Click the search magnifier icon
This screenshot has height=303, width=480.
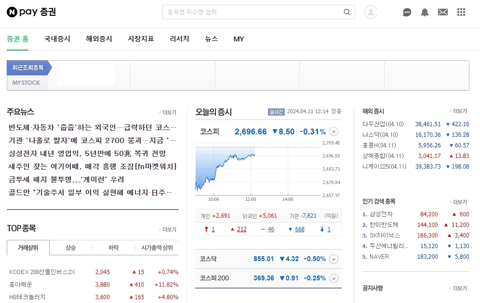pos(347,12)
